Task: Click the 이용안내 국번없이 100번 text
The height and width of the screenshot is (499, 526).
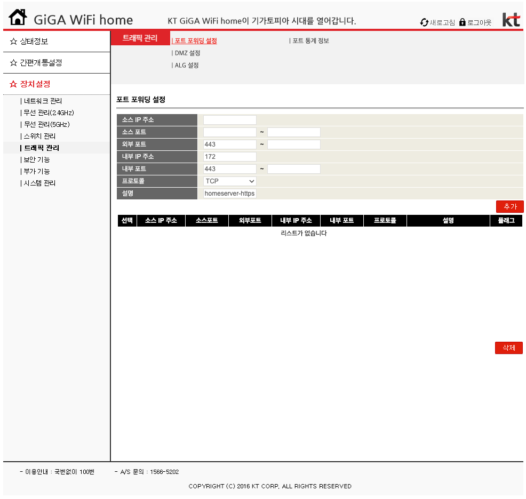Action: (x=57, y=472)
